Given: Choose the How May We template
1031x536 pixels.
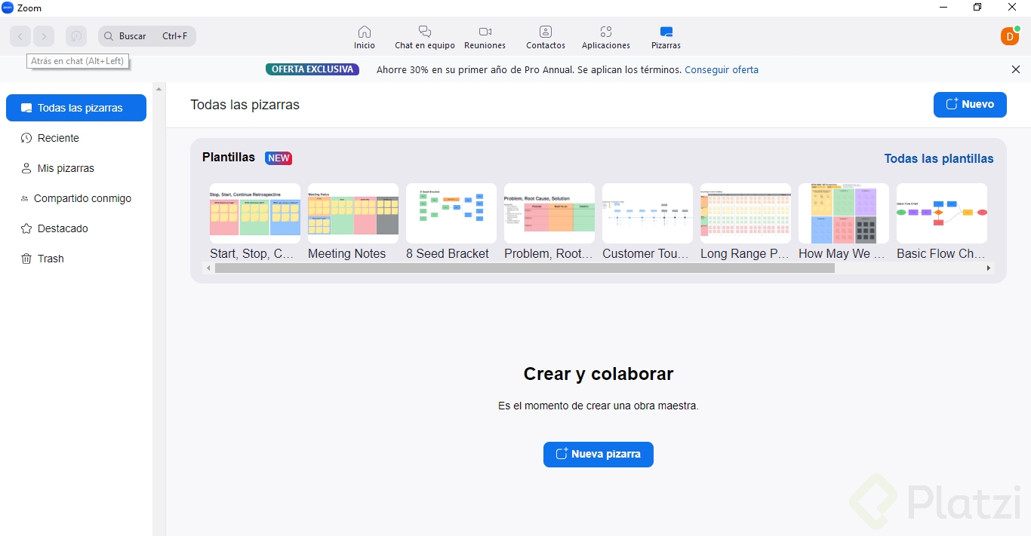Looking at the screenshot, I should click(x=844, y=222).
